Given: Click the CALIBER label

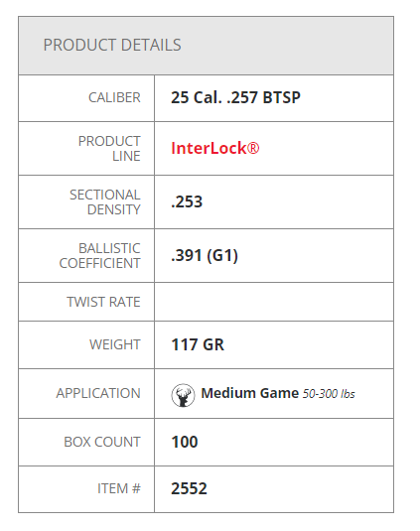Looking at the screenshot, I should pyautogui.click(x=114, y=97).
